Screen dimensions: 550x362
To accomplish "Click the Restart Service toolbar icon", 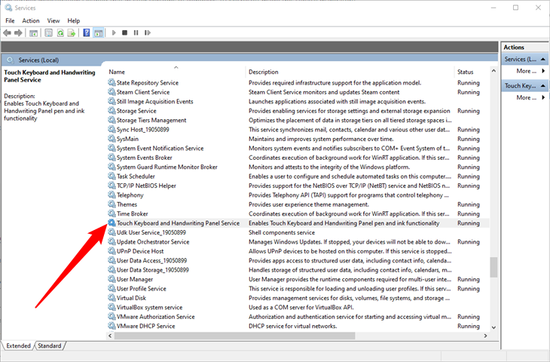I will click(x=147, y=33).
